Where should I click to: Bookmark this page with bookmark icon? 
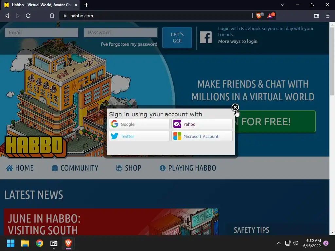(52, 16)
